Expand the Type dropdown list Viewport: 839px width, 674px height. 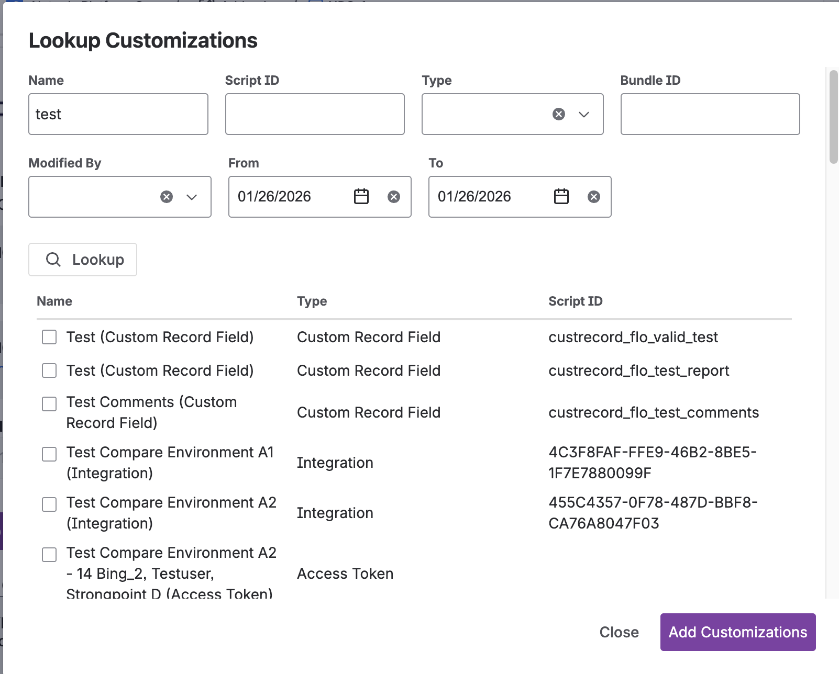click(583, 114)
